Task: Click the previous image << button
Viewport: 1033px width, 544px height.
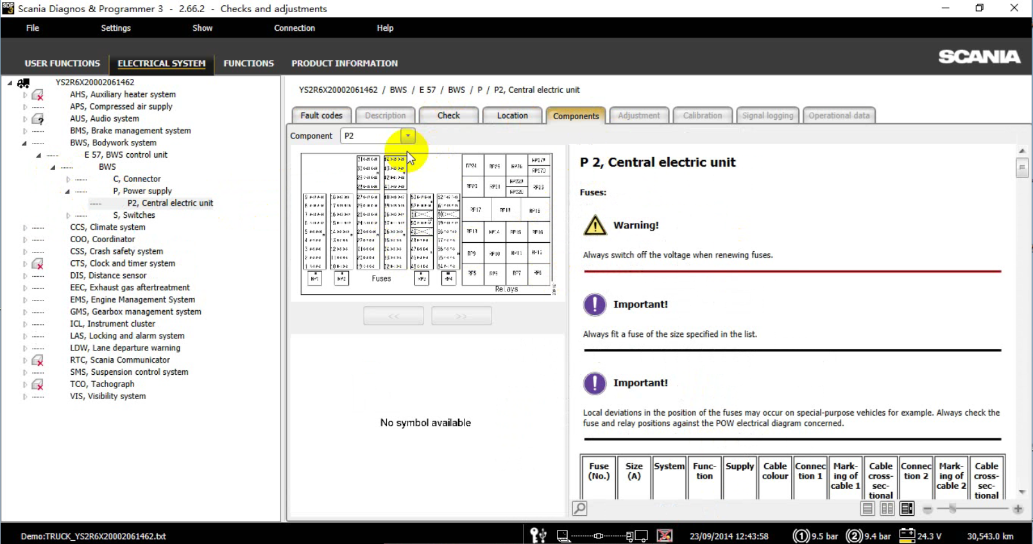Action: [393, 316]
